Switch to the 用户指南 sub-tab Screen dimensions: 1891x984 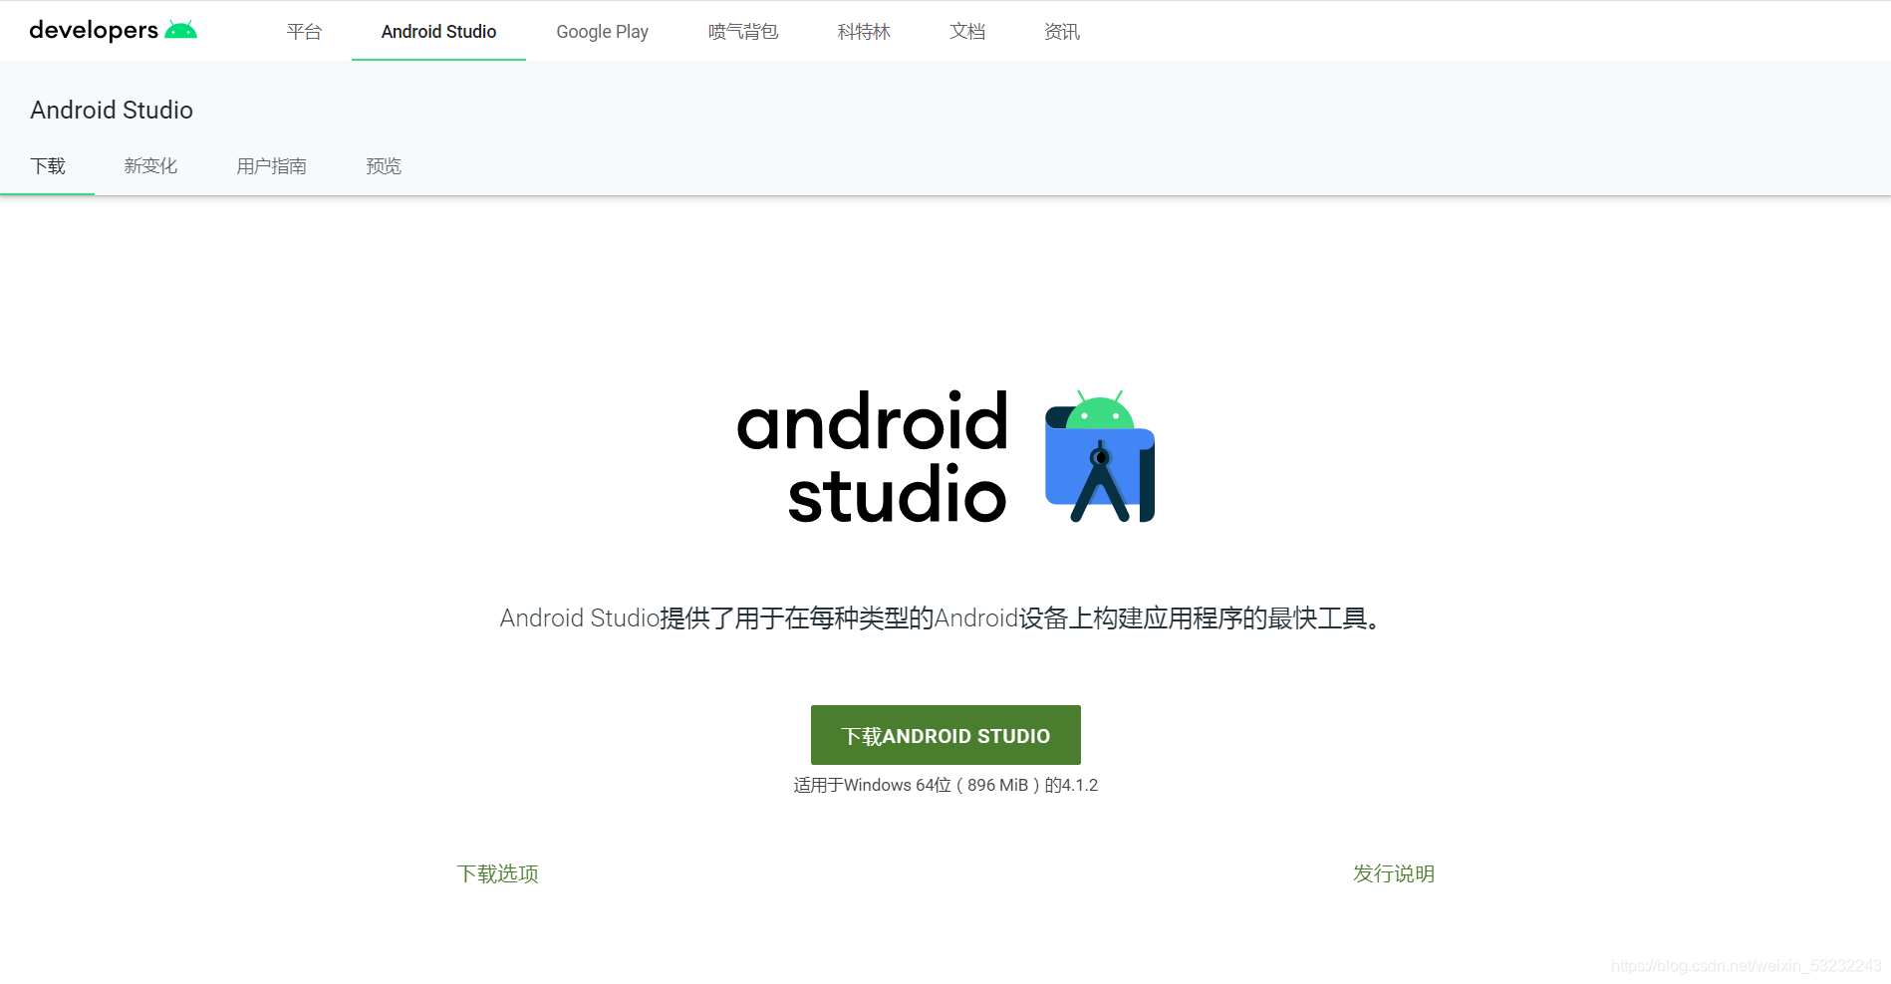pos(271,166)
